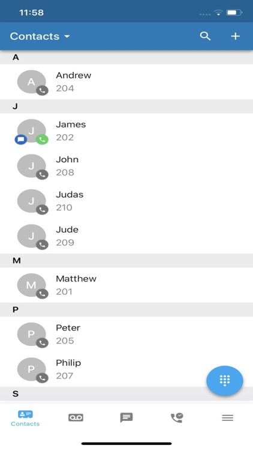Open Peter's contact entry
The image size is (253, 449).
[126, 334]
